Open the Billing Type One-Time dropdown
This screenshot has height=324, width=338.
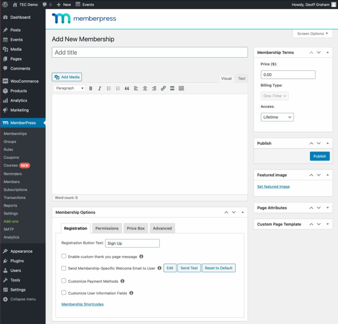pyautogui.click(x=275, y=96)
